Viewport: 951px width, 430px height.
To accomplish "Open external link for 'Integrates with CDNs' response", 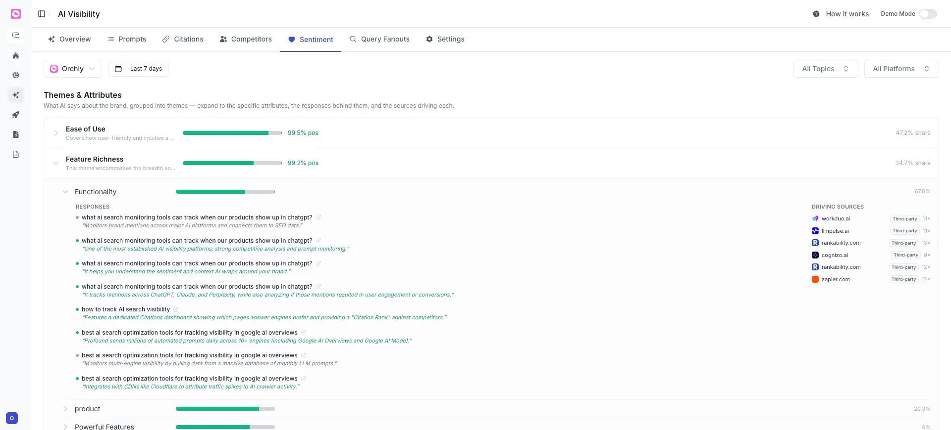I will [304, 379].
